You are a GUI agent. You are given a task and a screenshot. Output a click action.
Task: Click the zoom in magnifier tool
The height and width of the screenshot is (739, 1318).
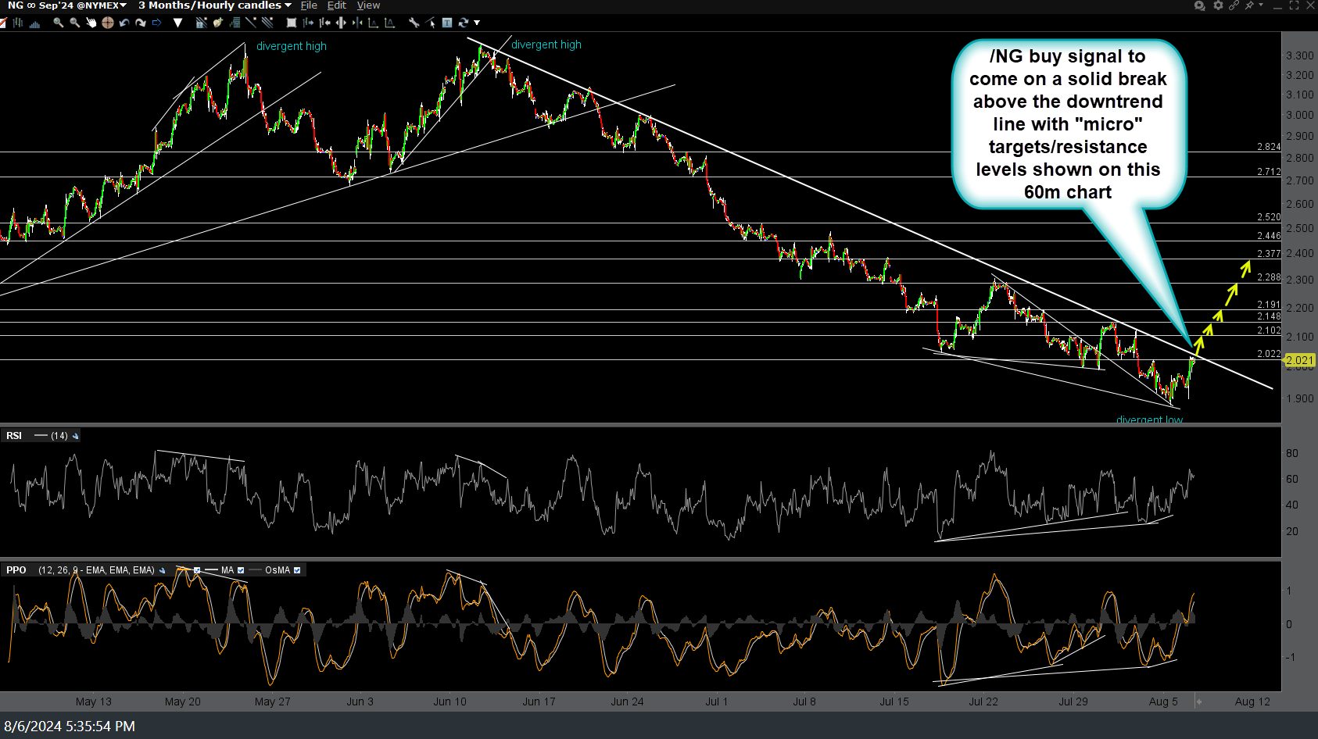click(58, 23)
